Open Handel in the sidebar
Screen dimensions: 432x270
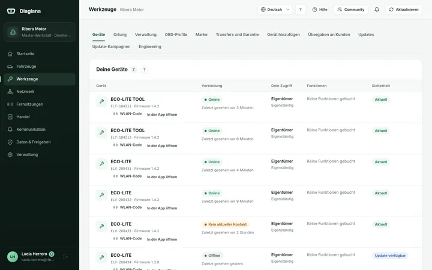[40, 117]
